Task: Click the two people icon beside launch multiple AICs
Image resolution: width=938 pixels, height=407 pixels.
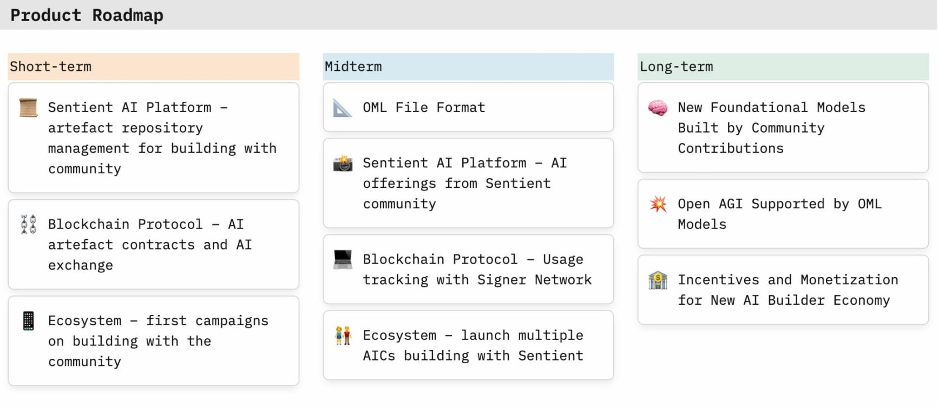Action: click(343, 336)
